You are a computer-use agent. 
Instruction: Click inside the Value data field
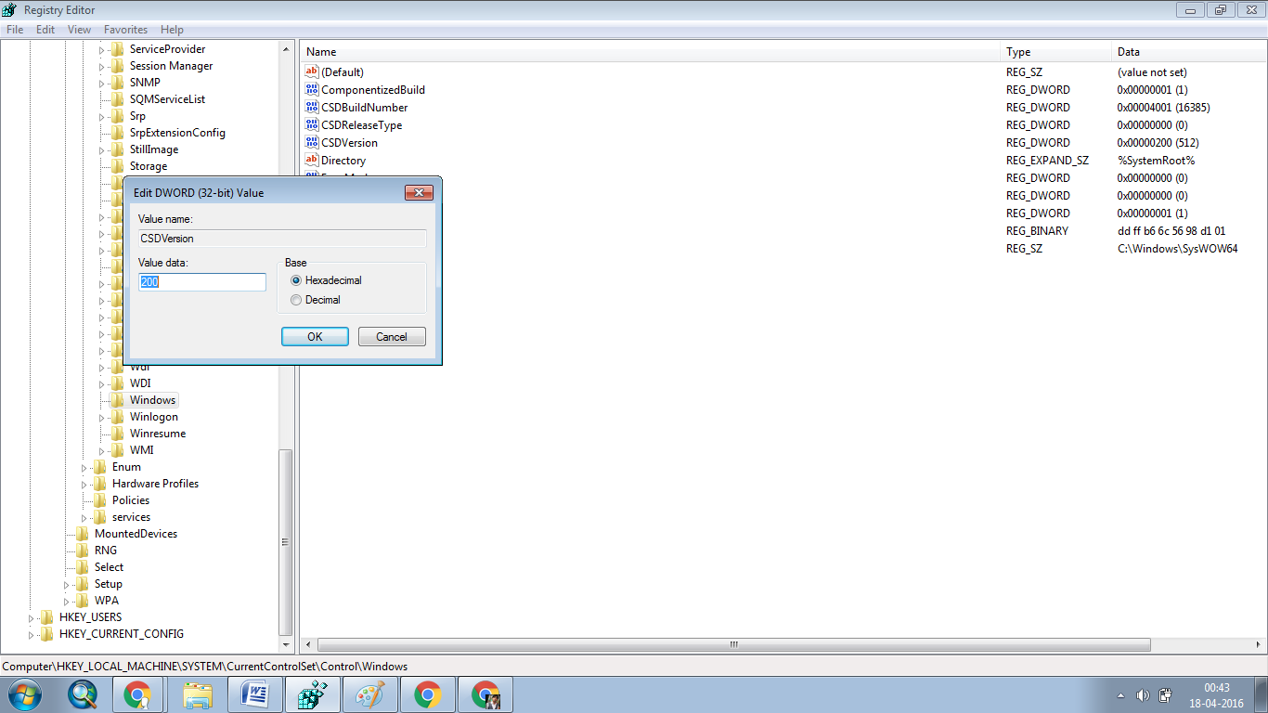coord(201,281)
